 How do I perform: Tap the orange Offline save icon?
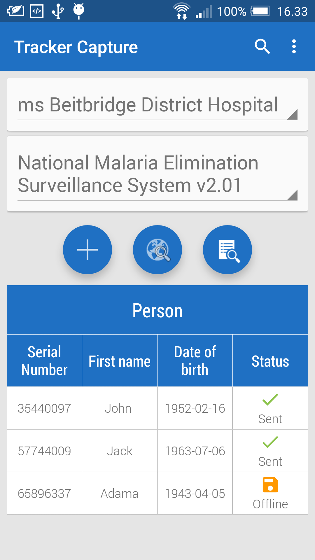click(x=270, y=485)
